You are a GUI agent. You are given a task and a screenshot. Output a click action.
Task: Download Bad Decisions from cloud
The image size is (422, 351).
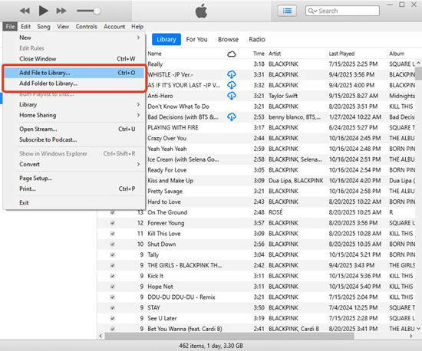coord(232,117)
